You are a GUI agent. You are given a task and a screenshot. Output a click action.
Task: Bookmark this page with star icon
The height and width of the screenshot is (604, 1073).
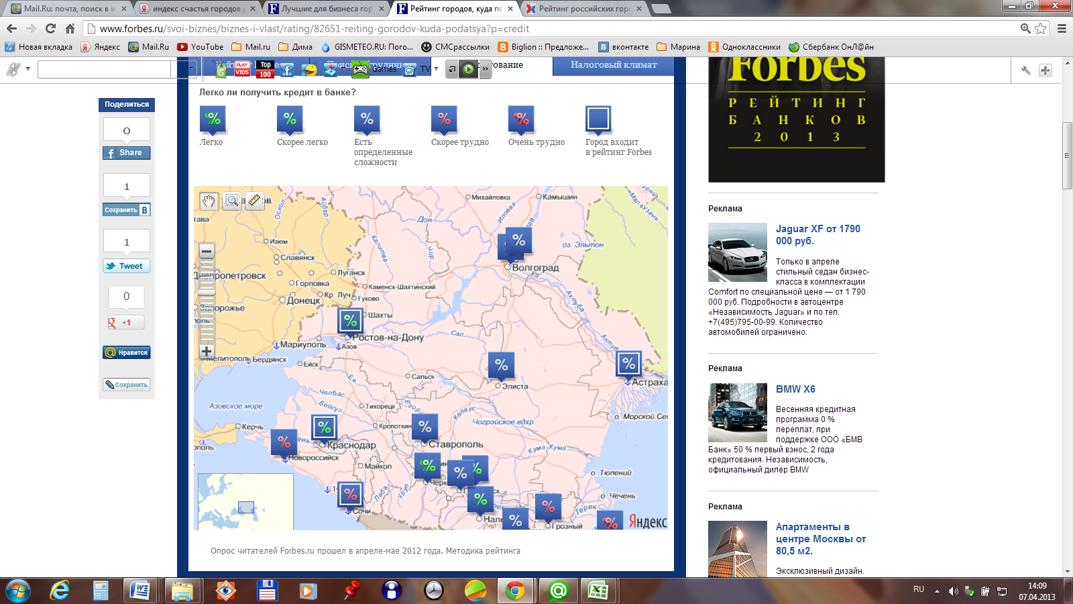tap(1041, 28)
